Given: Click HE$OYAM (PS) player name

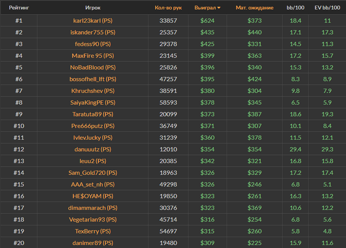Looking at the screenshot, I should tap(93, 196).
